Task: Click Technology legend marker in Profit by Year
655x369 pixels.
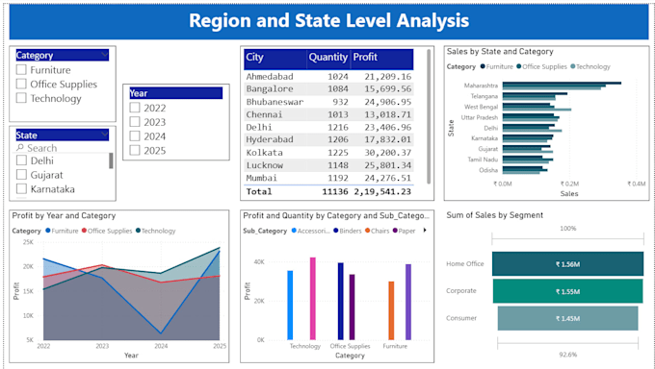Action: click(139, 231)
